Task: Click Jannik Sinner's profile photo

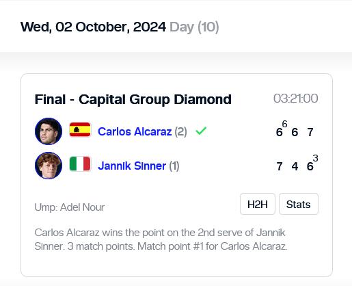Action: pos(49,166)
